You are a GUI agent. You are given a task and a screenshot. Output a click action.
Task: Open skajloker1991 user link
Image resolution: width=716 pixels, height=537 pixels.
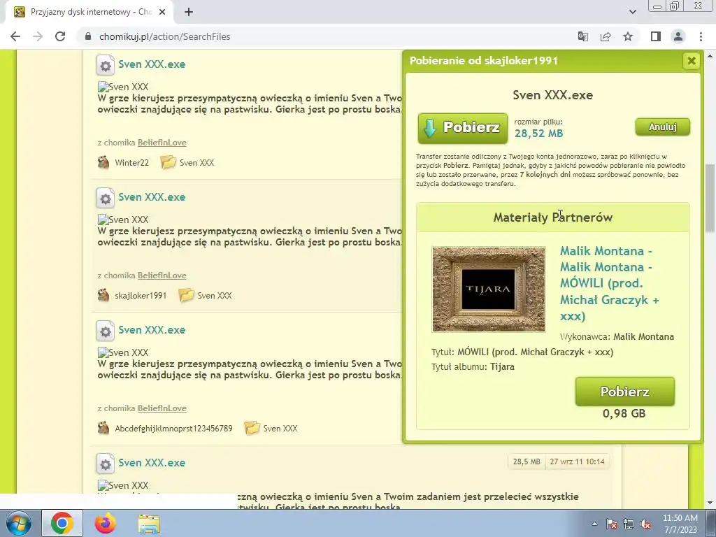tap(141, 296)
